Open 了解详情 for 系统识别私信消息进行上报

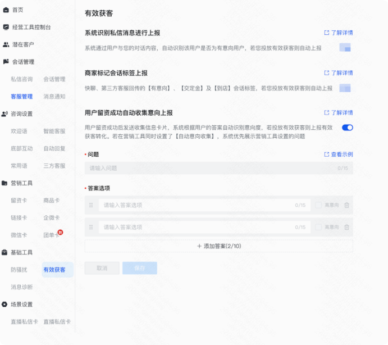(339, 33)
